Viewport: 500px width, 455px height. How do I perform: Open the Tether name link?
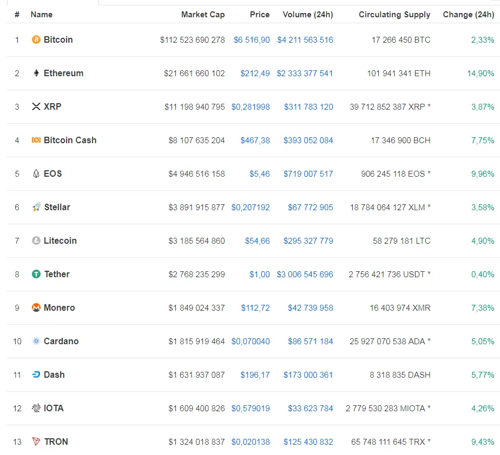tap(57, 274)
